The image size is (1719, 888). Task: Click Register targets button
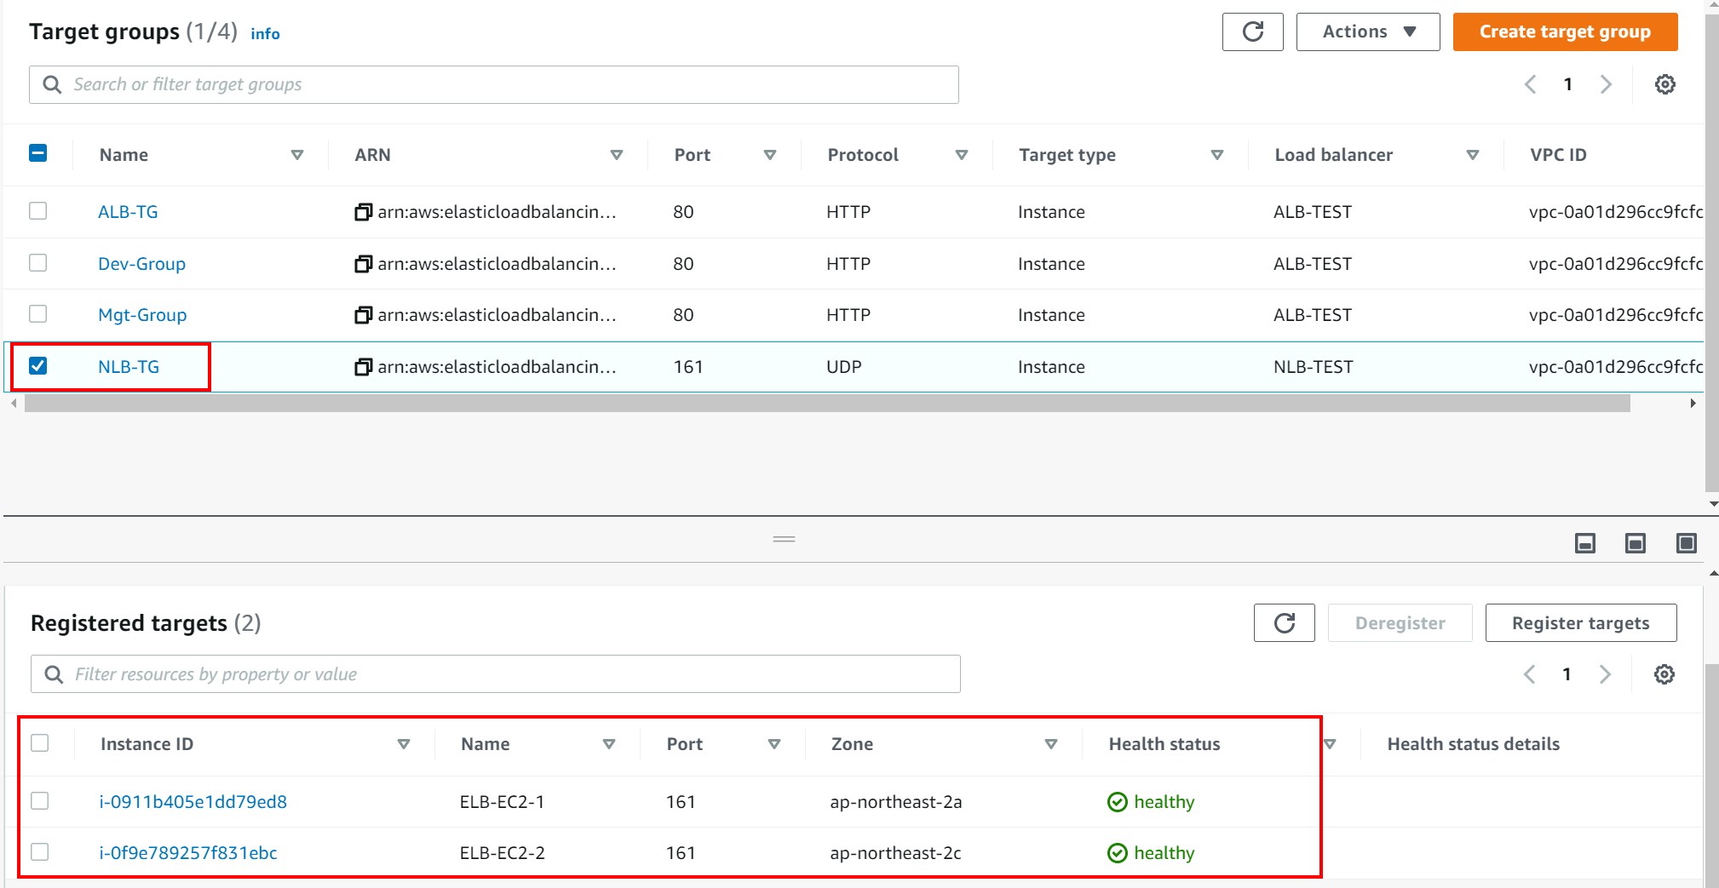tap(1581, 623)
